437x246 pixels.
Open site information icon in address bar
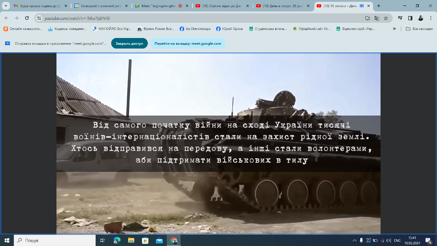click(39, 18)
